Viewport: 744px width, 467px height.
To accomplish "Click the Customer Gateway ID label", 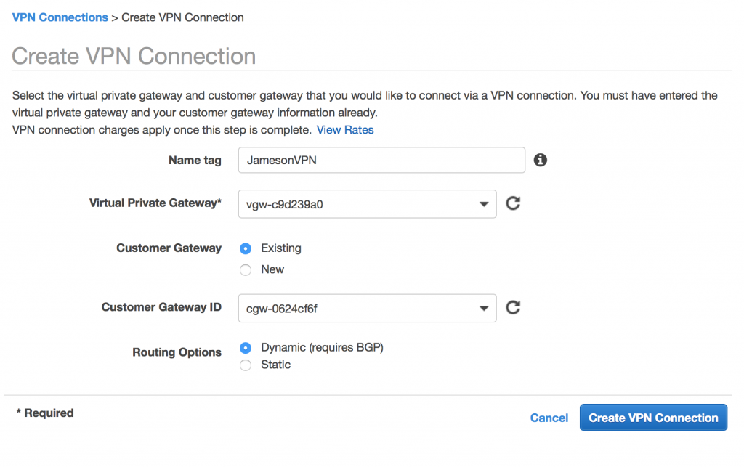I will 161,307.
